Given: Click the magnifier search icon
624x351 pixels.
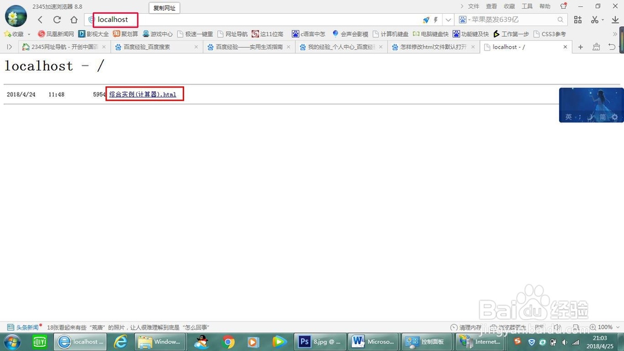Looking at the screenshot, I should click(x=560, y=19).
